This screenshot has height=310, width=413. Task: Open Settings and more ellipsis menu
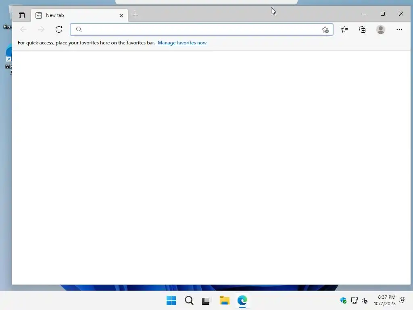click(x=399, y=29)
